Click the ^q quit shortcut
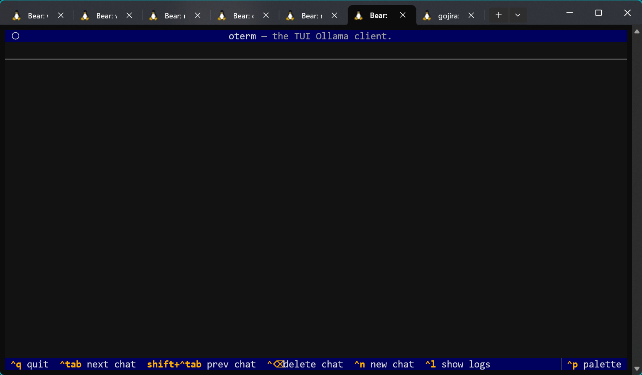Image resolution: width=642 pixels, height=375 pixels. (x=29, y=364)
